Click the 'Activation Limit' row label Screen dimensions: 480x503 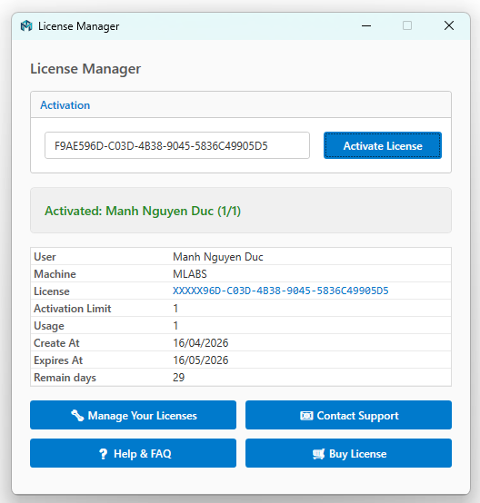(73, 309)
